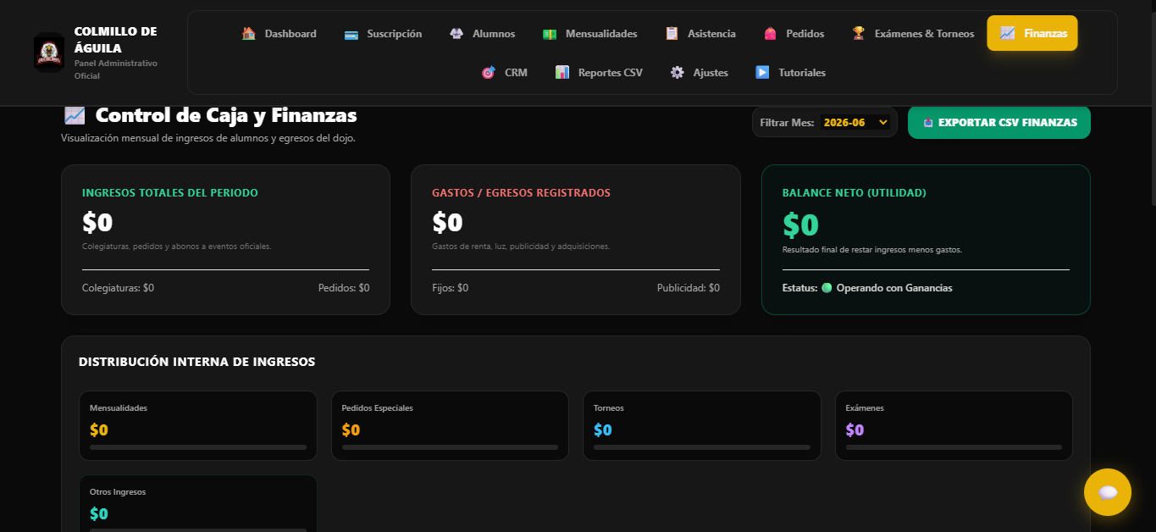Open the Alumnos section
This screenshot has height=532, width=1156.
483,34
